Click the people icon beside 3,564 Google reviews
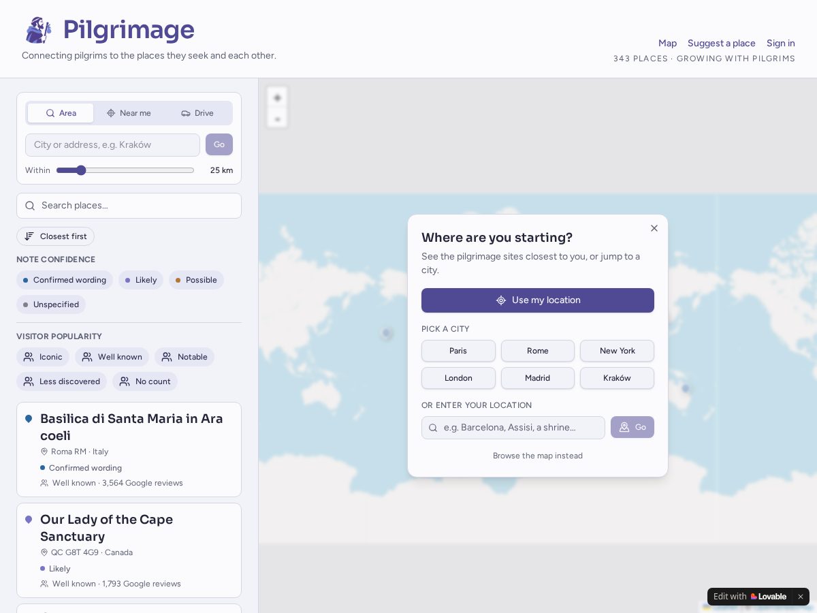Screen dimensions: 817x613 pos(44,483)
